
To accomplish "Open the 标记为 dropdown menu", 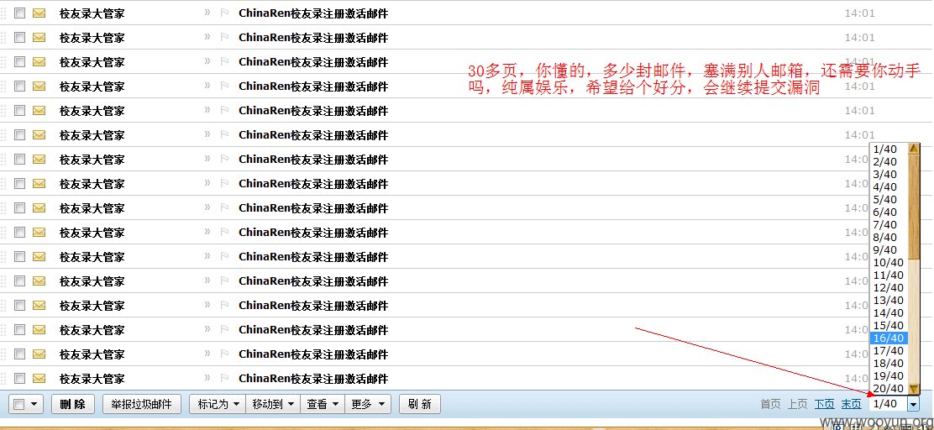I will click(218, 404).
